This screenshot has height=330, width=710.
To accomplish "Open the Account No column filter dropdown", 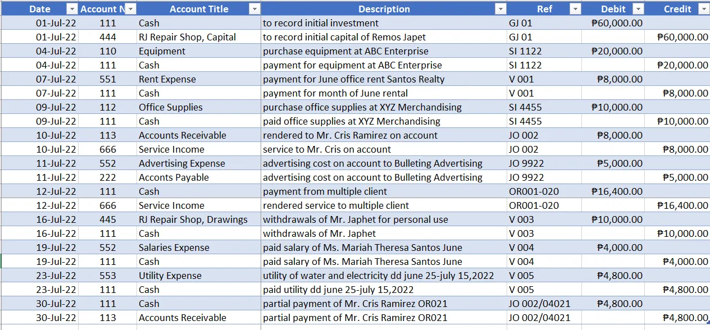I will [130, 9].
